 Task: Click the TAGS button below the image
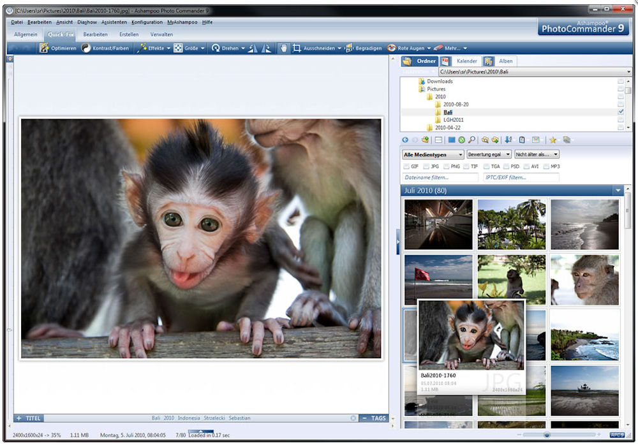point(374,418)
